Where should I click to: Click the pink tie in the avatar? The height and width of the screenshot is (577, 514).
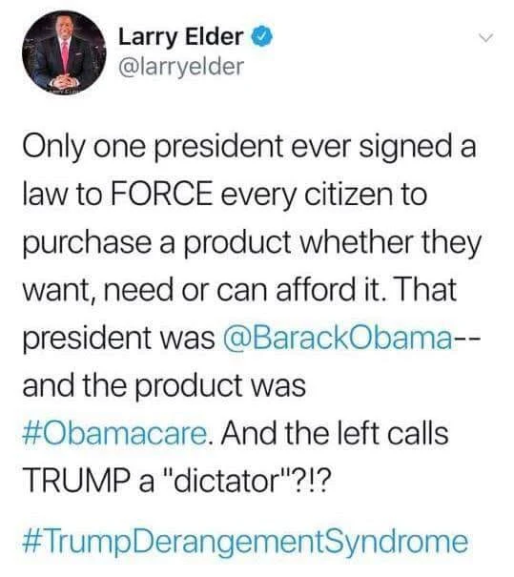click(65, 56)
